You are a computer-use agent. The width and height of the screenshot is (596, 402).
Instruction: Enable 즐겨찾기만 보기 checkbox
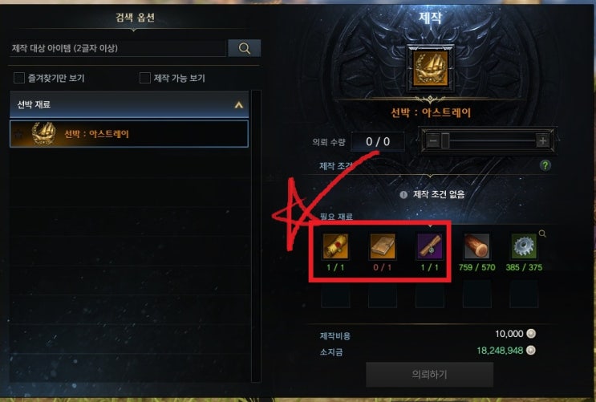[19, 78]
